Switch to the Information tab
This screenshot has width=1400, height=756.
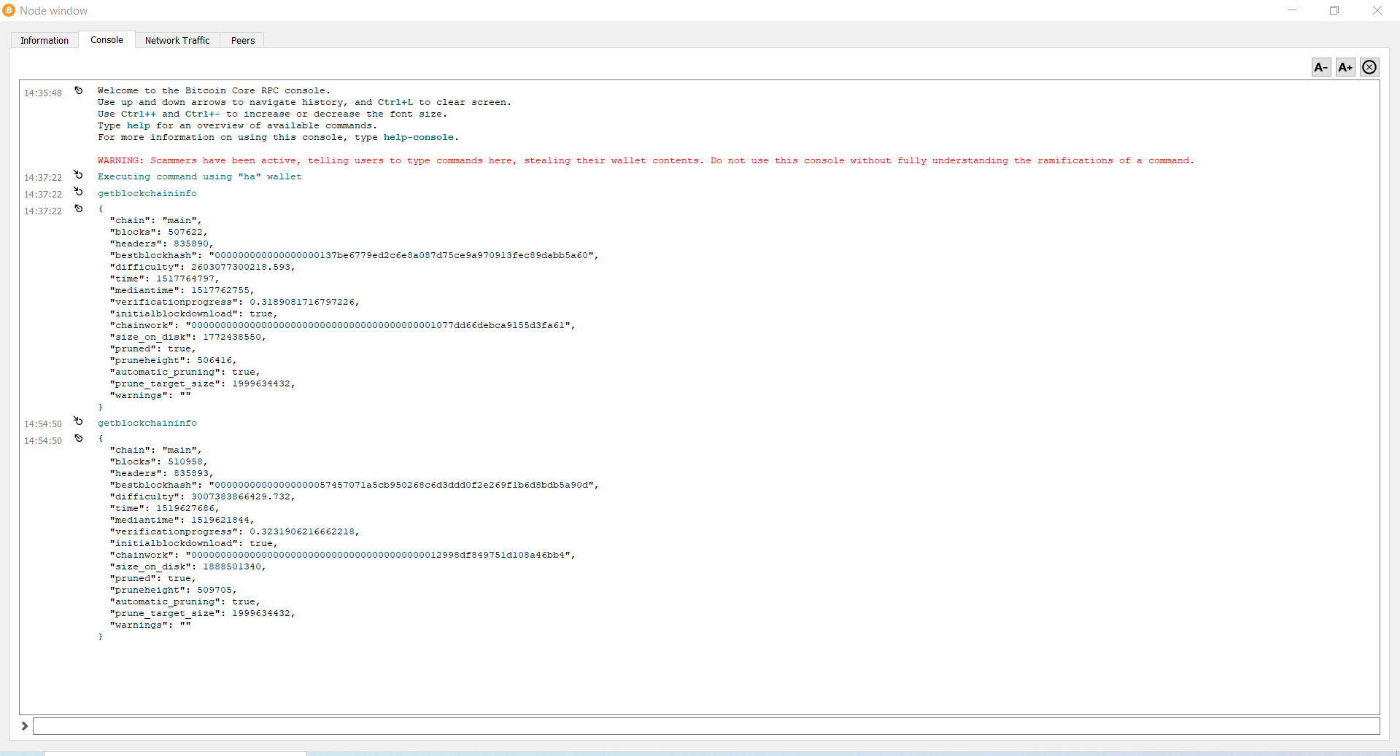(x=45, y=40)
